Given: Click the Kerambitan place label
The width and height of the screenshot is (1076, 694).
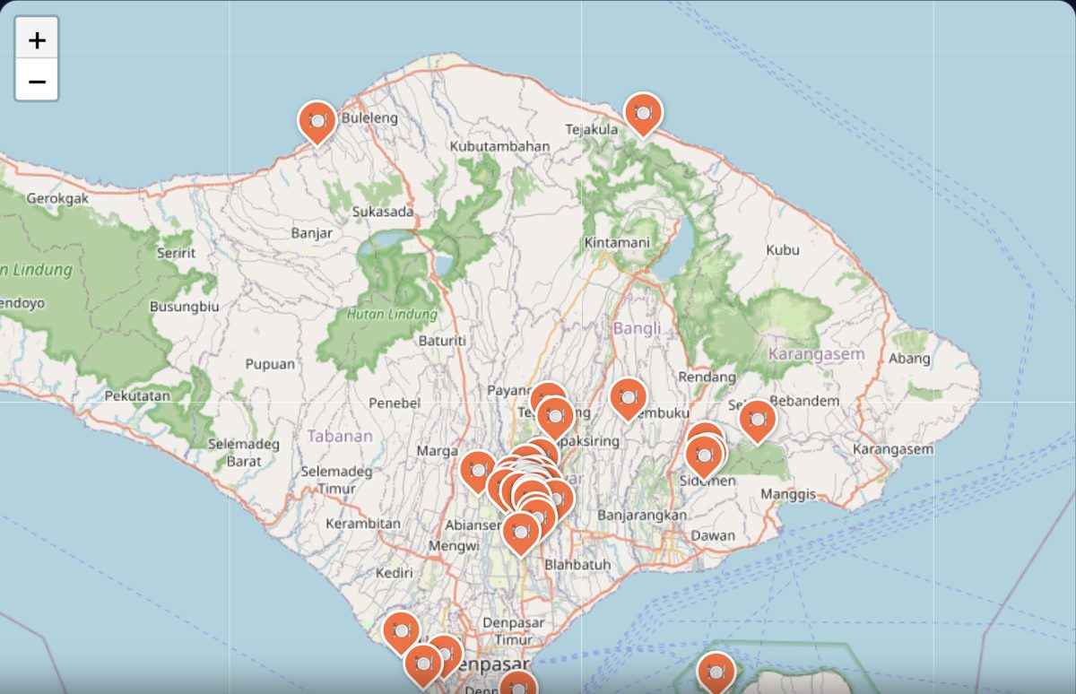Looking at the screenshot, I should pyautogui.click(x=363, y=523).
